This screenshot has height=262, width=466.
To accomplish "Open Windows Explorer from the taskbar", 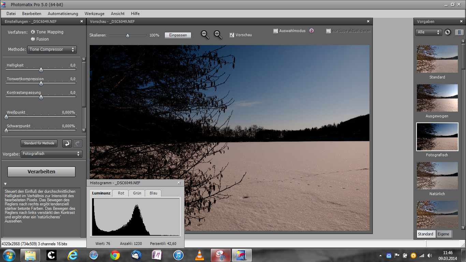I will coord(30,255).
